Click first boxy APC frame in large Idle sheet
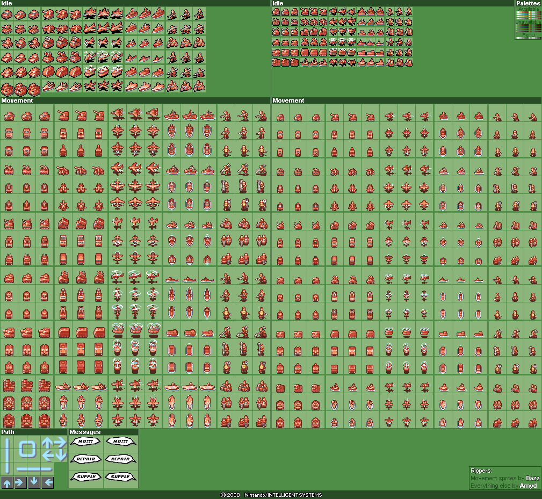The image size is (542, 499). pos(48,72)
